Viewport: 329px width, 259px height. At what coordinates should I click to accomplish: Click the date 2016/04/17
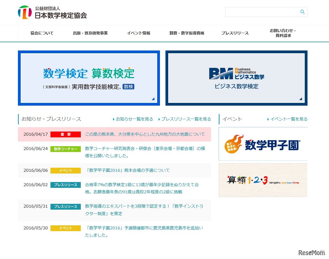36,134
